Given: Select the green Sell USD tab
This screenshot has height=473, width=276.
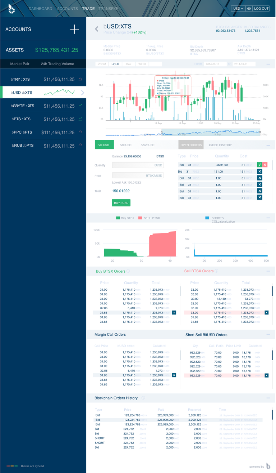Looking at the screenshot, I should point(103,145).
